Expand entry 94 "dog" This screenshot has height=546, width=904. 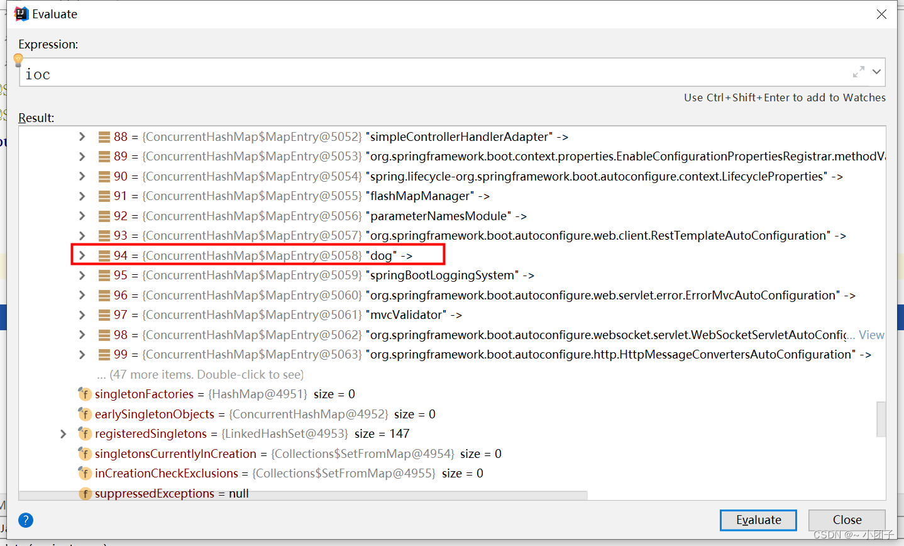(x=82, y=255)
